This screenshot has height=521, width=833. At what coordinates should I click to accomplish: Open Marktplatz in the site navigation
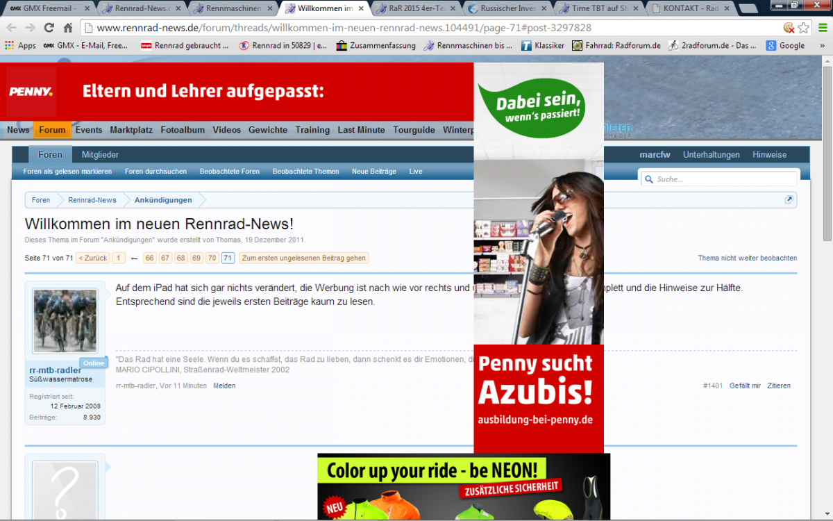(131, 130)
